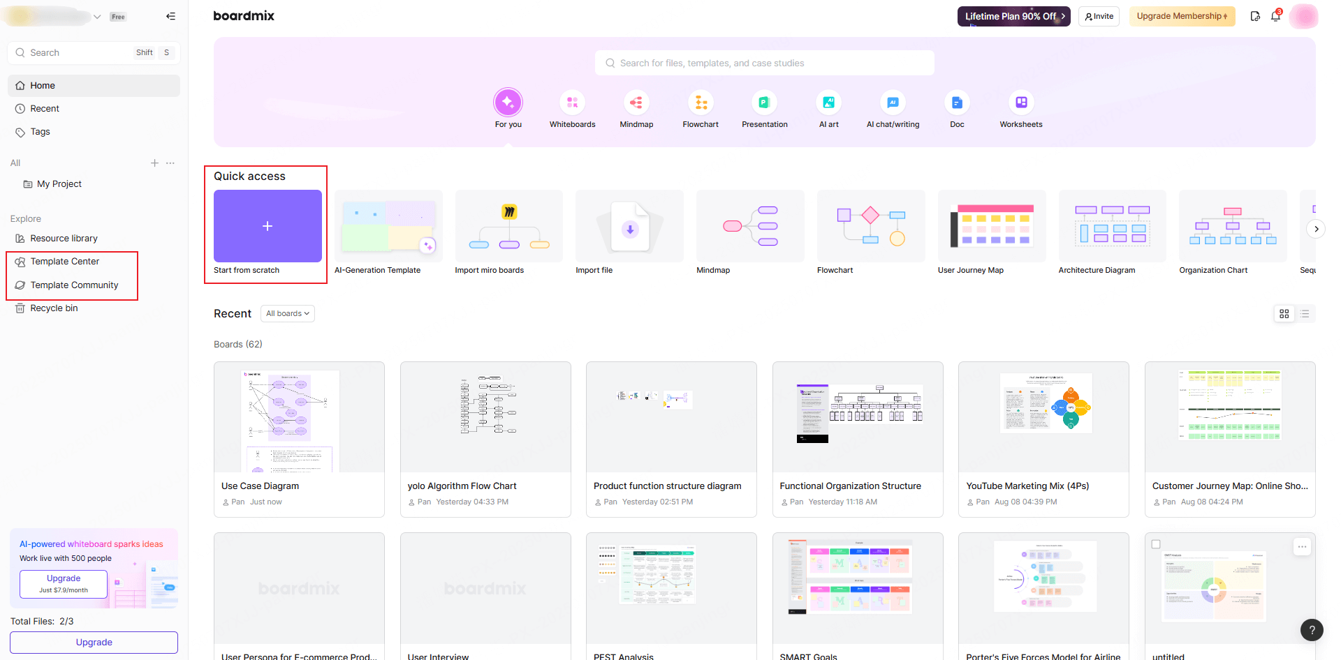The height and width of the screenshot is (660, 1341).
Task: Open yolo Algorithm Flow Chart board
Action: (x=485, y=440)
